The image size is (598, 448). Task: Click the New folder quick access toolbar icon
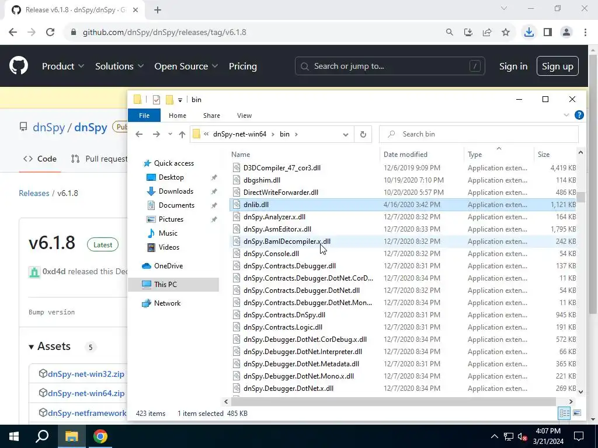pyautogui.click(x=169, y=99)
